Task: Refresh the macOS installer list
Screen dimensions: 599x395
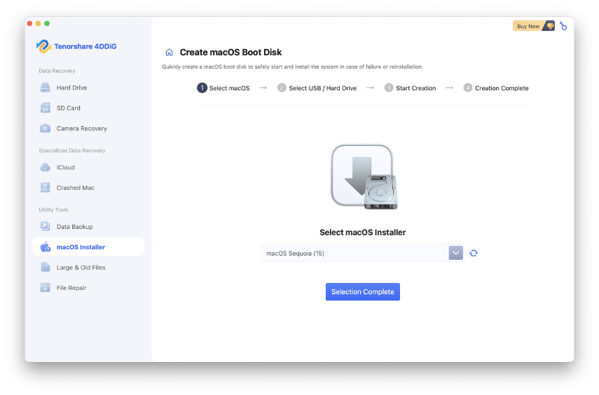Action: pos(474,254)
